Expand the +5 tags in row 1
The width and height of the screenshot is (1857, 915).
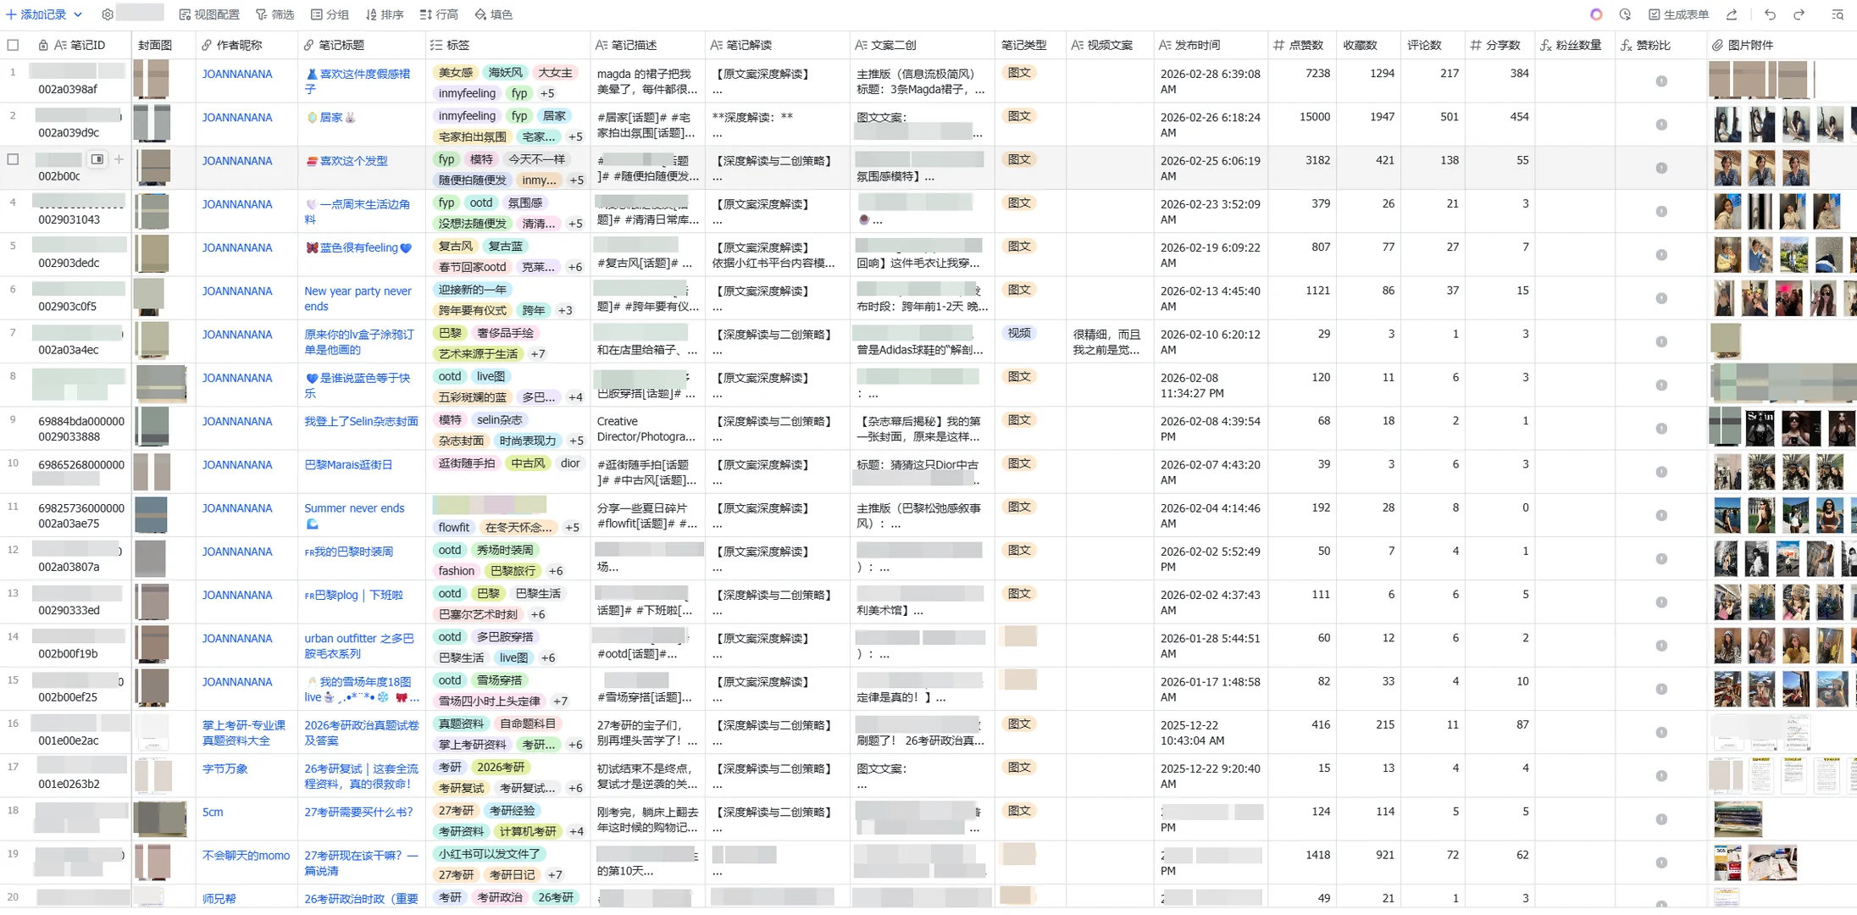(x=547, y=93)
